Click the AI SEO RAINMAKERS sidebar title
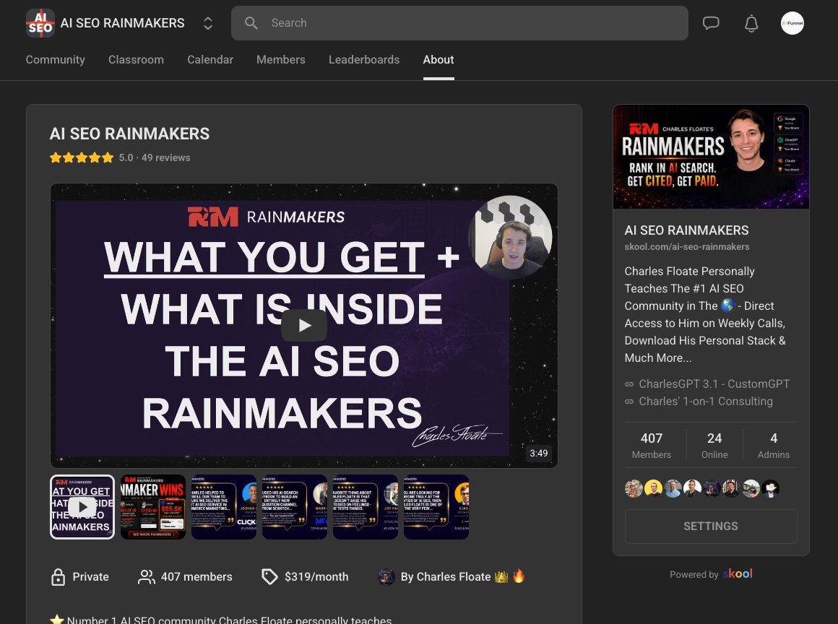Image resolution: width=838 pixels, height=624 pixels. click(686, 230)
